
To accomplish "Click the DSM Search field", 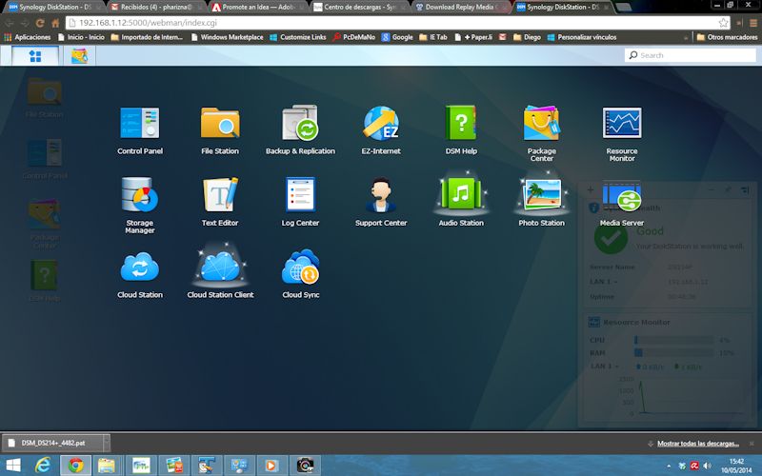I will [690, 55].
